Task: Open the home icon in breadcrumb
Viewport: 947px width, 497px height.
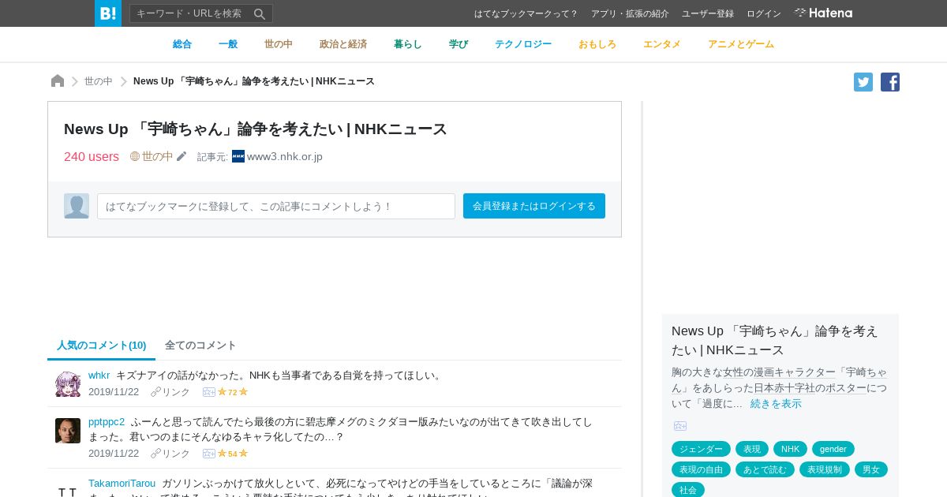Action: [x=58, y=81]
